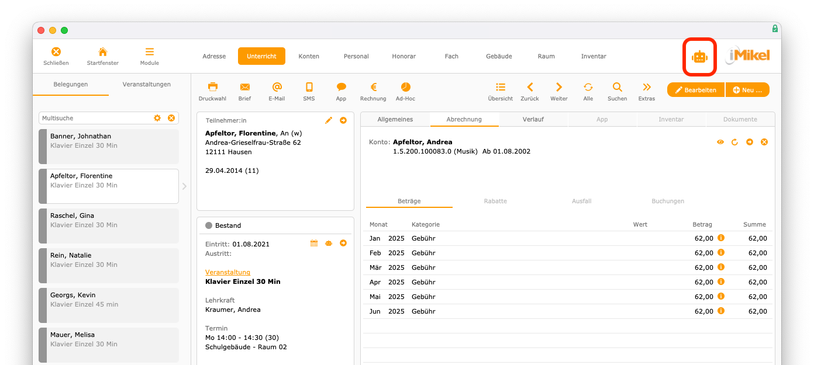
Task: Expand the Extras double-chevron menu
Action: pyautogui.click(x=647, y=87)
